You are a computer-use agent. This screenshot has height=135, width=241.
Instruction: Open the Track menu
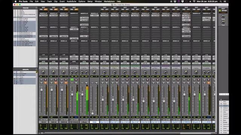(x=49, y=1)
